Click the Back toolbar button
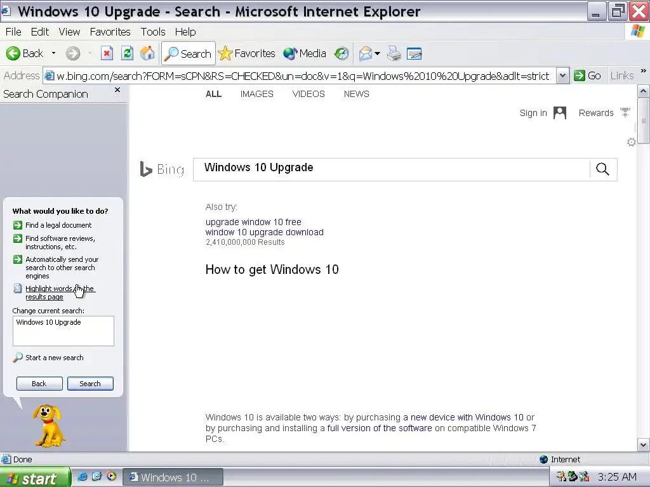 coord(25,53)
